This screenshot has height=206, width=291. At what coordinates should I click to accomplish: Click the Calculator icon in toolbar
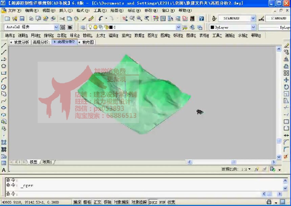(x=192, y=18)
